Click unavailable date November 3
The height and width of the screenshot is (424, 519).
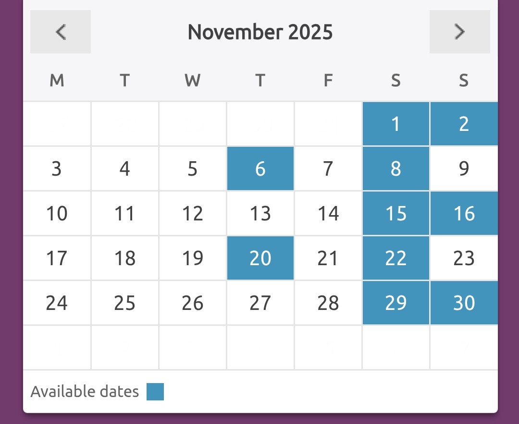tap(57, 169)
